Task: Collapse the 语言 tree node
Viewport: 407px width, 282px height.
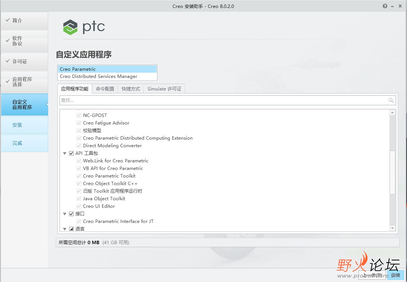Action: 64,229
